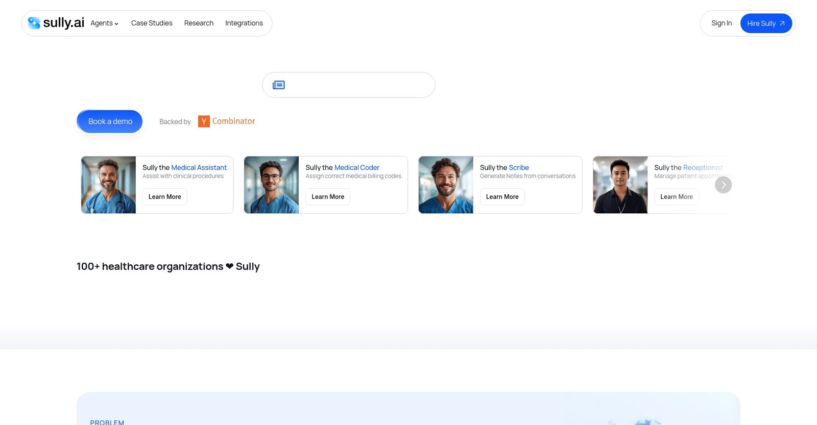The width and height of the screenshot is (817, 425).
Task: Open the Combinator backer link
Action: pos(233,121)
